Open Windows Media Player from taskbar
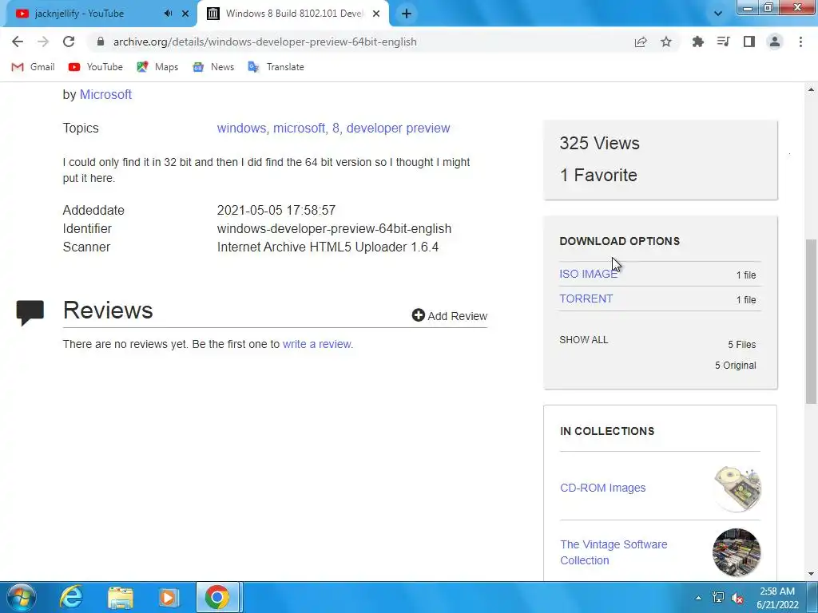The width and height of the screenshot is (818, 613). (x=169, y=597)
